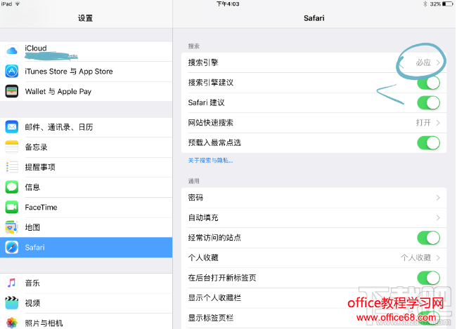The width and height of the screenshot is (457, 329).
Task: Open 密码 row chevron
Action: click(x=438, y=198)
